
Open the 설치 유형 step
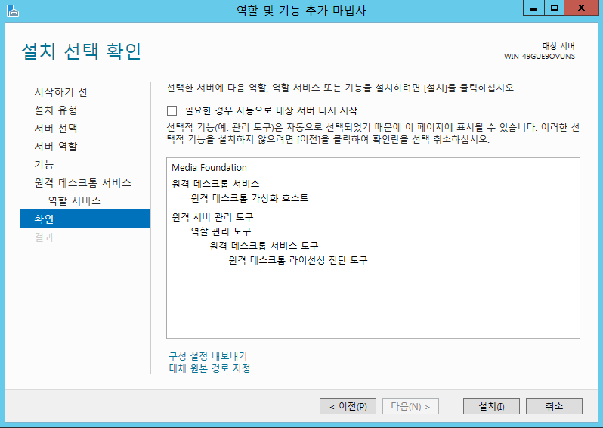click(56, 110)
